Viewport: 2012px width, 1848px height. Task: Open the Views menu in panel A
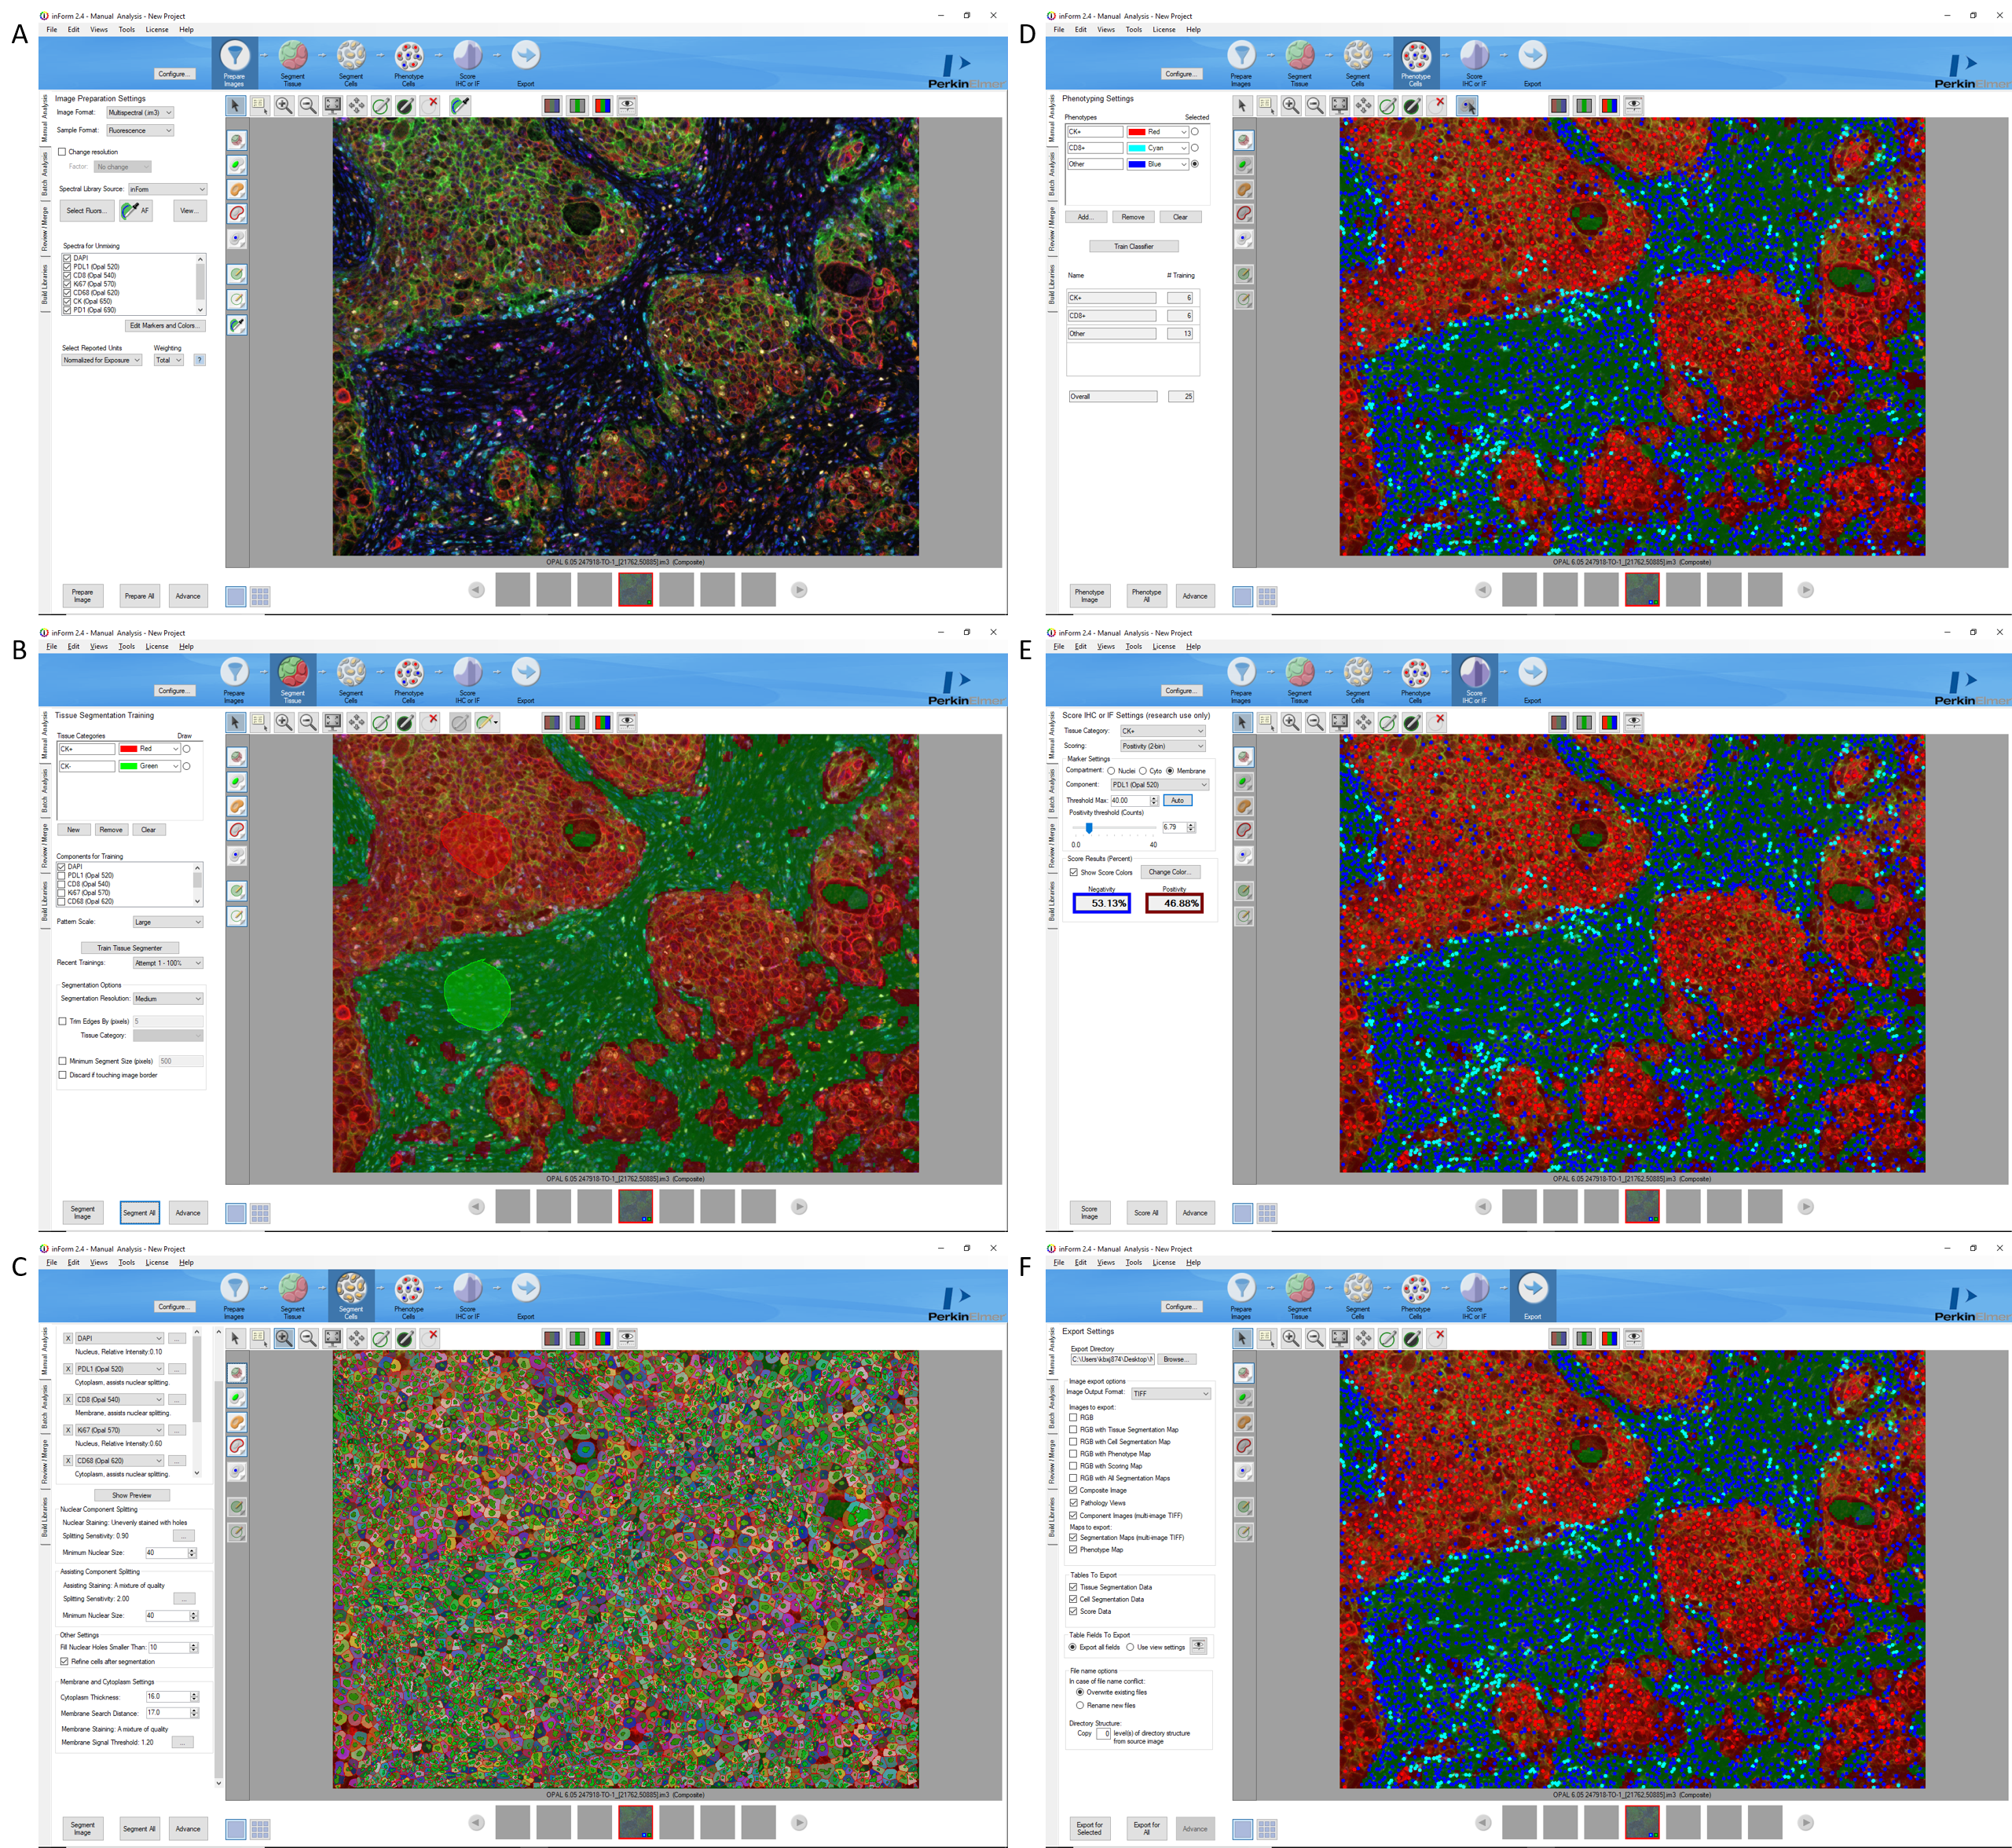click(98, 29)
